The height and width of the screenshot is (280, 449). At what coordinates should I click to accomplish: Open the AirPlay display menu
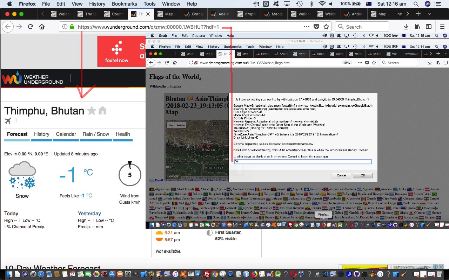click(x=287, y=4)
